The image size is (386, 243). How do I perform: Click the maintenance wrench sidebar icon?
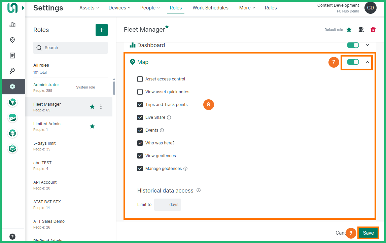12,71
